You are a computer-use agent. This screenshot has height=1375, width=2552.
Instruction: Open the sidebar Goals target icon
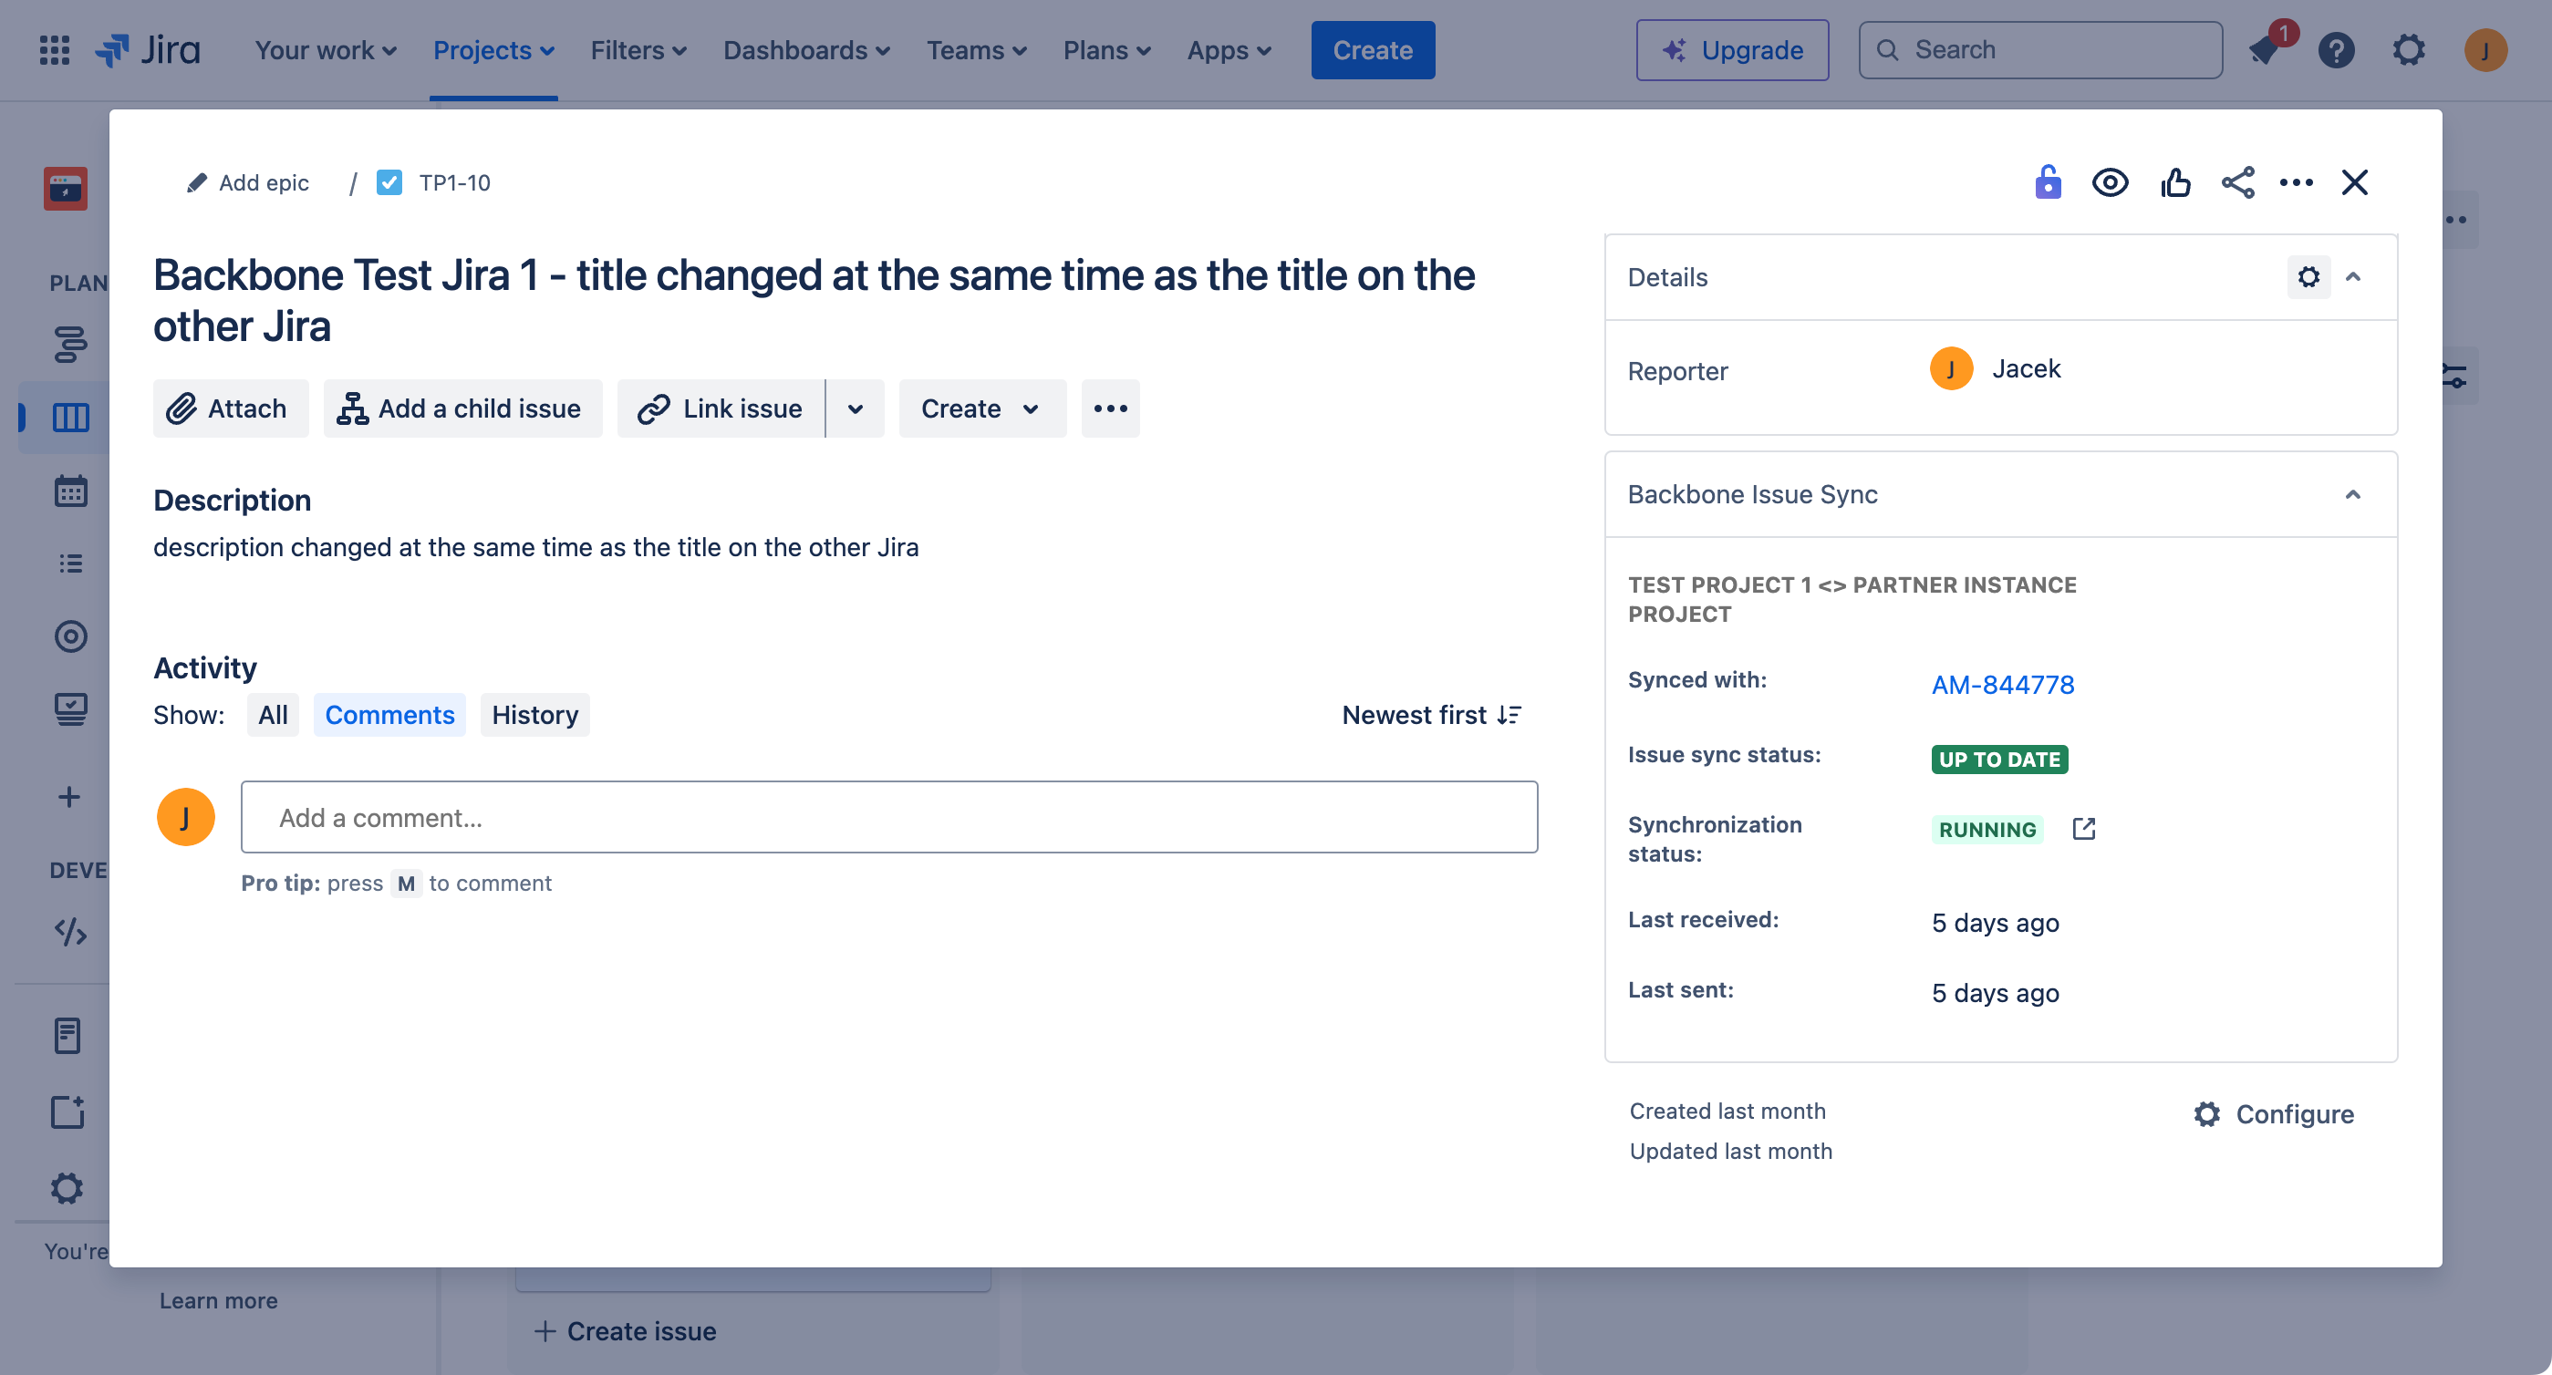coord(70,636)
